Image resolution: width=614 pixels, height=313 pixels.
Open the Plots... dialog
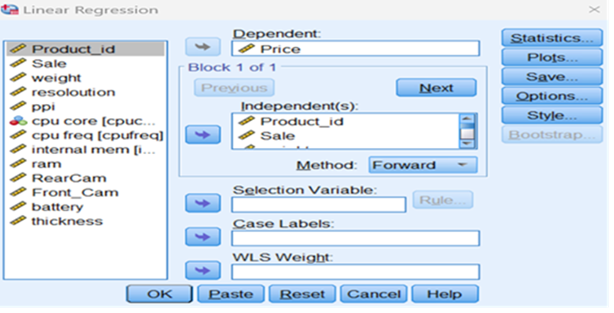click(x=551, y=58)
